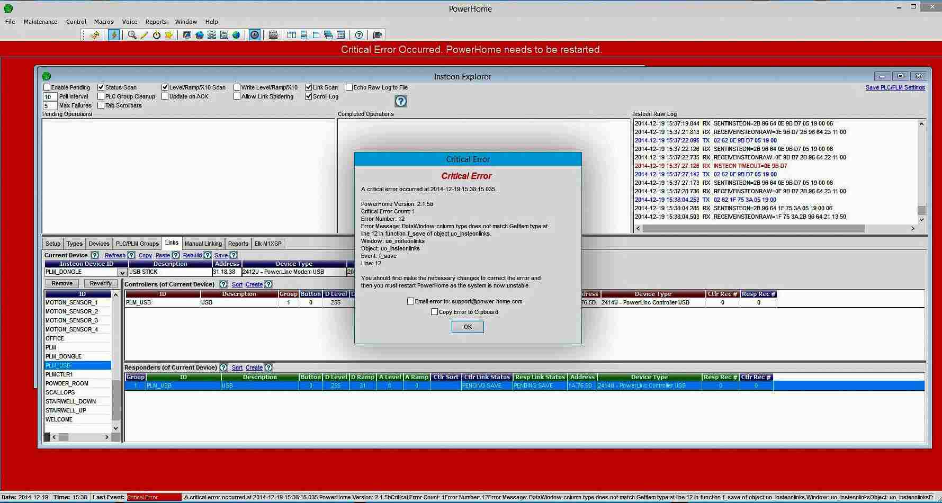Click the Reverify button

pos(101,283)
